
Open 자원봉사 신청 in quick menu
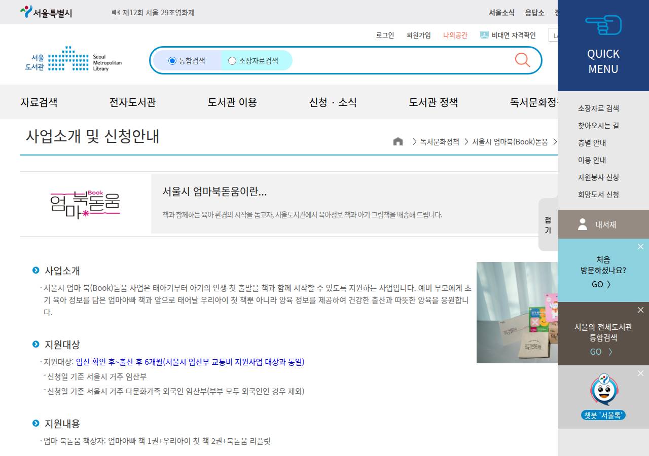[598, 177]
